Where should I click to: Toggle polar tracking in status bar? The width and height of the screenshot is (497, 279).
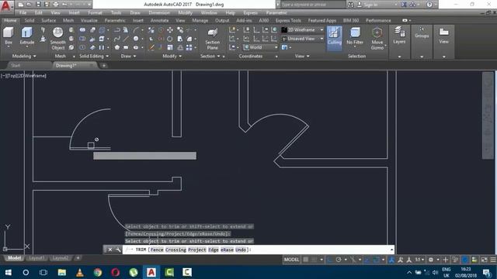pos(339,260)
